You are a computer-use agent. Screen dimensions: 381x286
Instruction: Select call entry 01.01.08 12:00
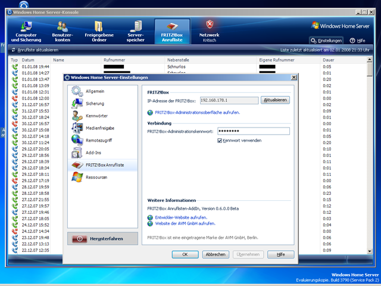[35, 98]
